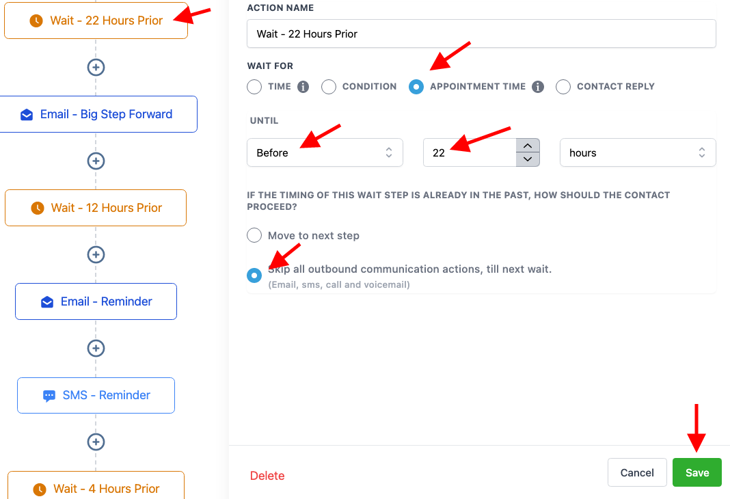This screenshot has width=730, height=499.
Task: Click the plus icon below Email - Big Step Forward
Action: [x=96, y=161]
